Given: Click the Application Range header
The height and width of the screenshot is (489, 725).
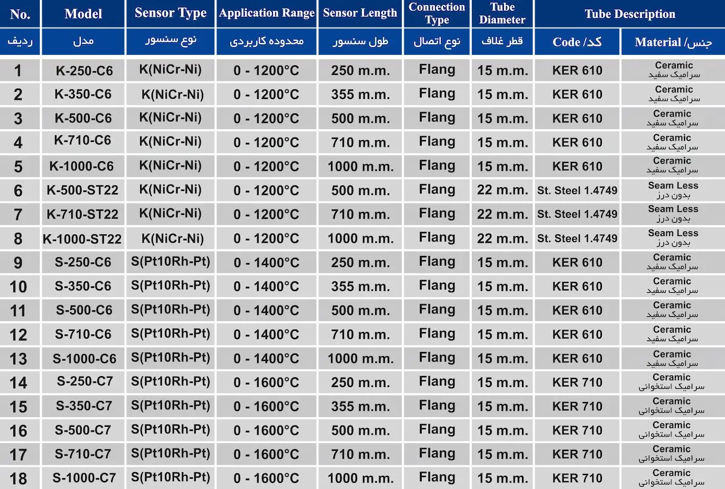Looking at the screenshot, I should click(x=266, y=13).
